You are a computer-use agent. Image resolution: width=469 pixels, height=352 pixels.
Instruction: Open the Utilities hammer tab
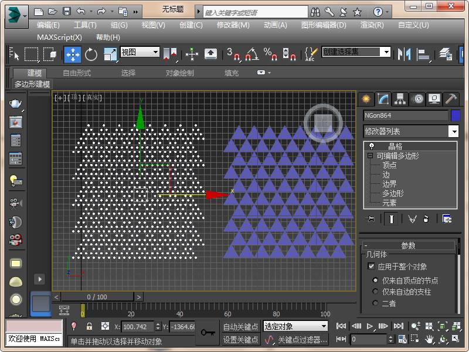[x=451, y=98]
